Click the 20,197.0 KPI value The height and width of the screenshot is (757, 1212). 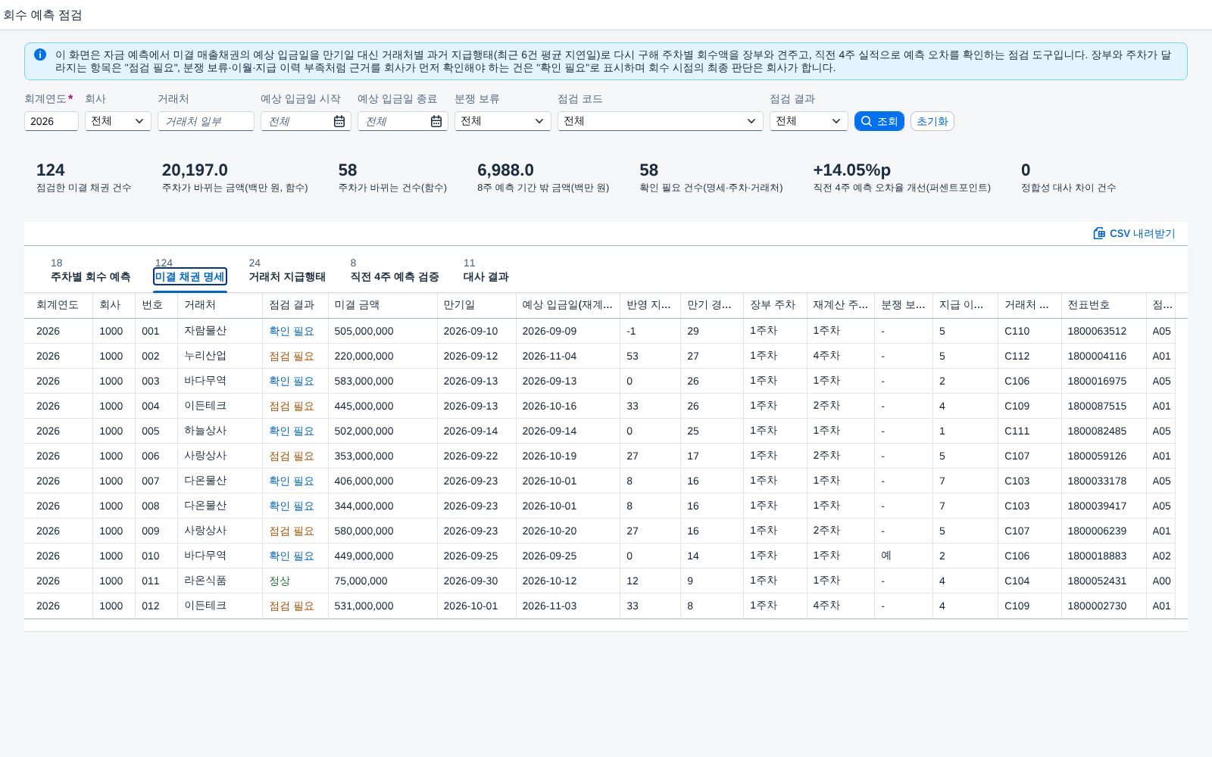[195, 170]
